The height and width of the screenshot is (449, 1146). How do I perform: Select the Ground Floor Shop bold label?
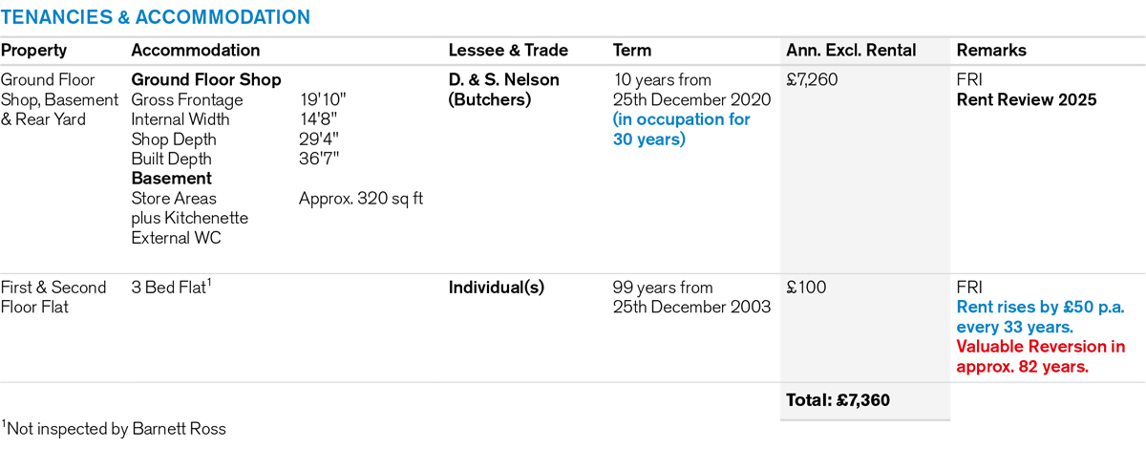(x=206, y=80)
